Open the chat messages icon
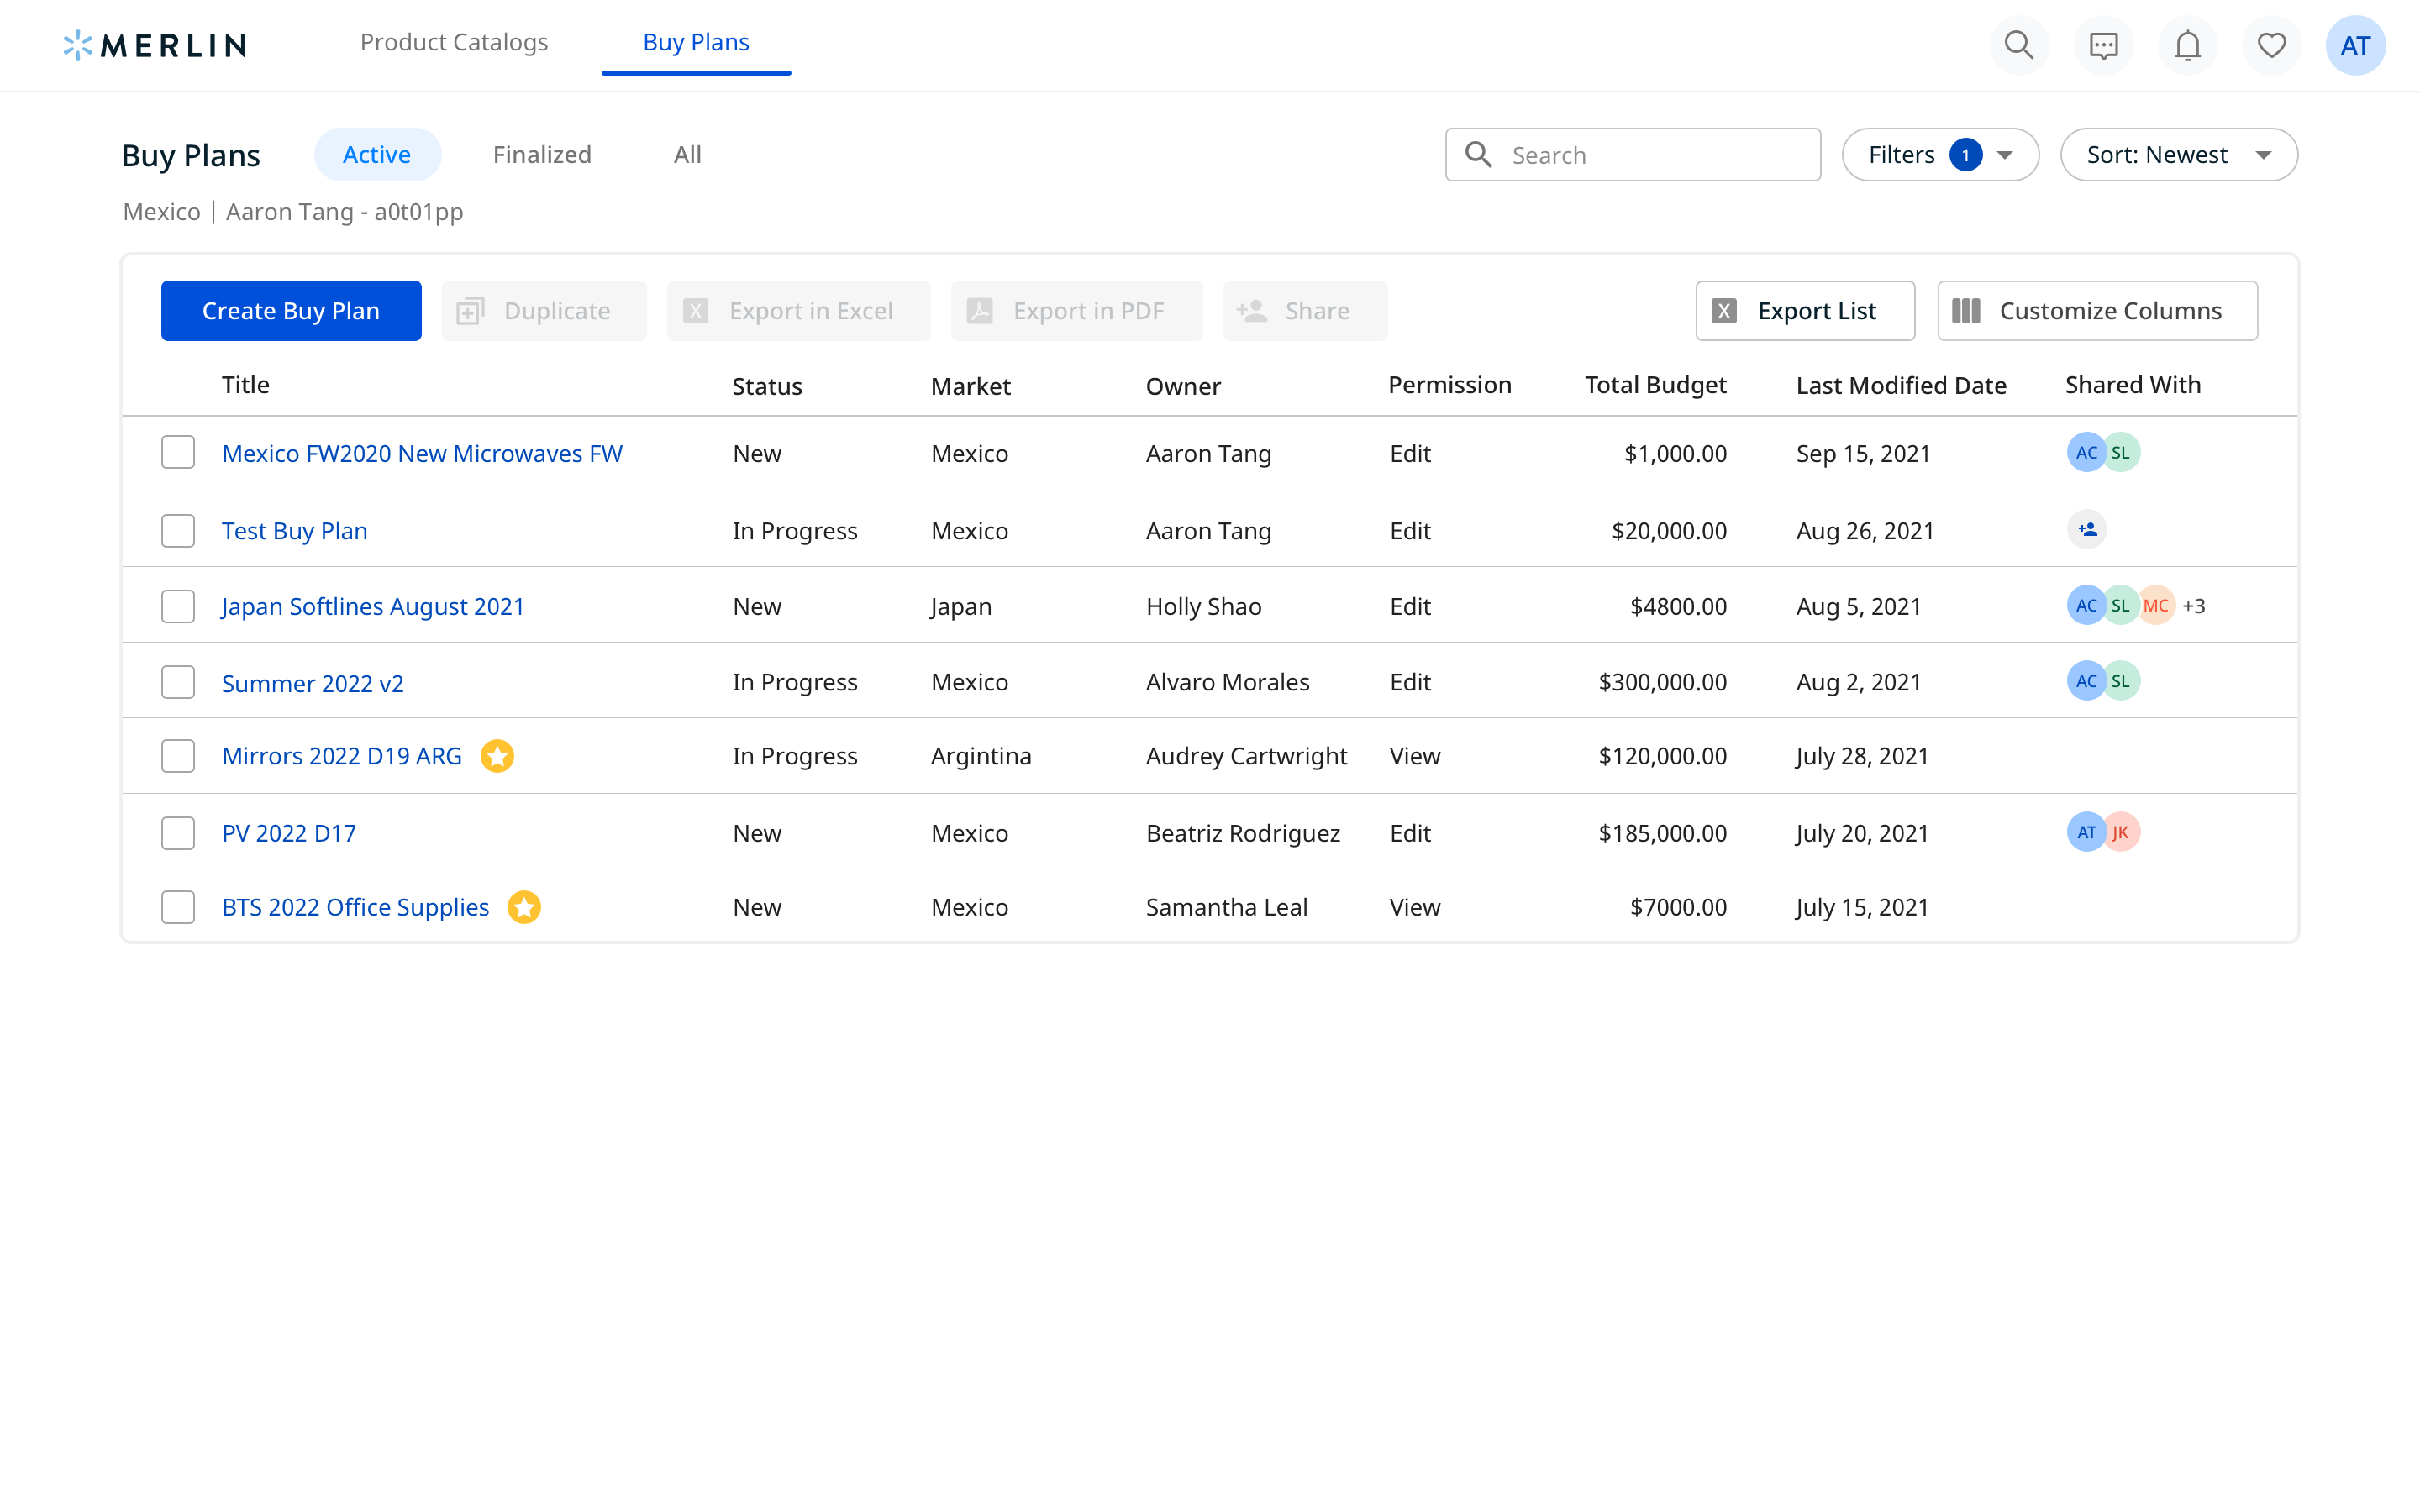 pos(2103,45)
